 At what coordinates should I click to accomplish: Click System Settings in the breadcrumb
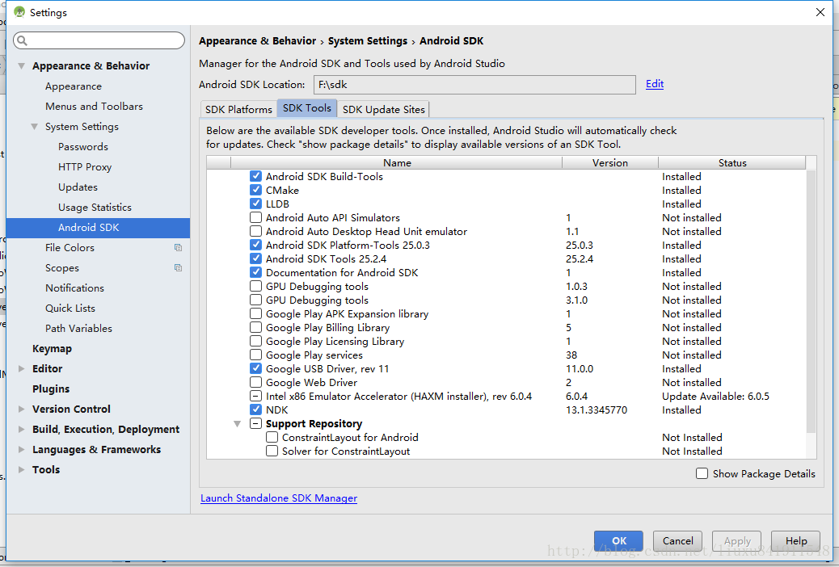pyautogui.click(x=368, y=40)
